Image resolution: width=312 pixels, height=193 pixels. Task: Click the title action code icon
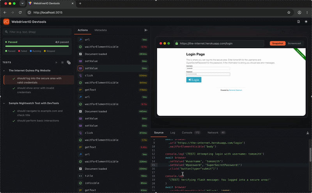pyautogui.click(x=80, y=176)
